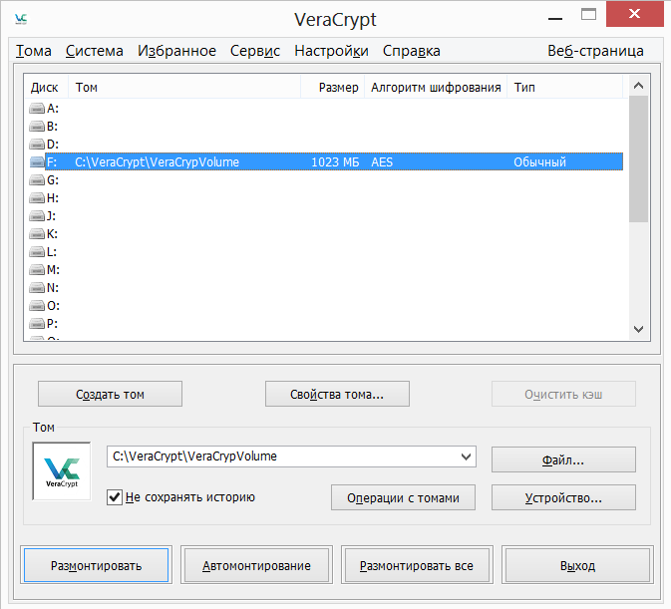
Task: Click 'Размонтировать все' button
Action: point(417,565)
